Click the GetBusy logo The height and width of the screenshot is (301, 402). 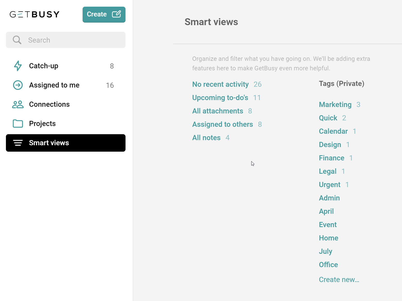(34, 14)
